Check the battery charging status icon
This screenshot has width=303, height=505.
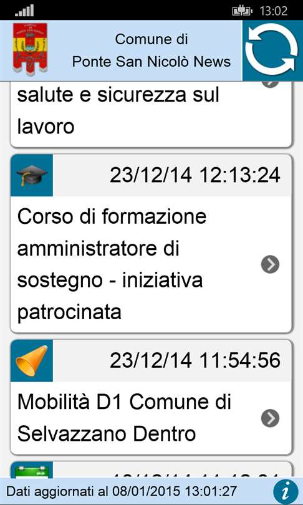[242, 11]
